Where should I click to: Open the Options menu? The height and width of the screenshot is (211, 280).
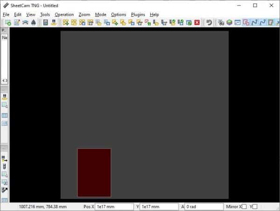(x=119, y=14)
